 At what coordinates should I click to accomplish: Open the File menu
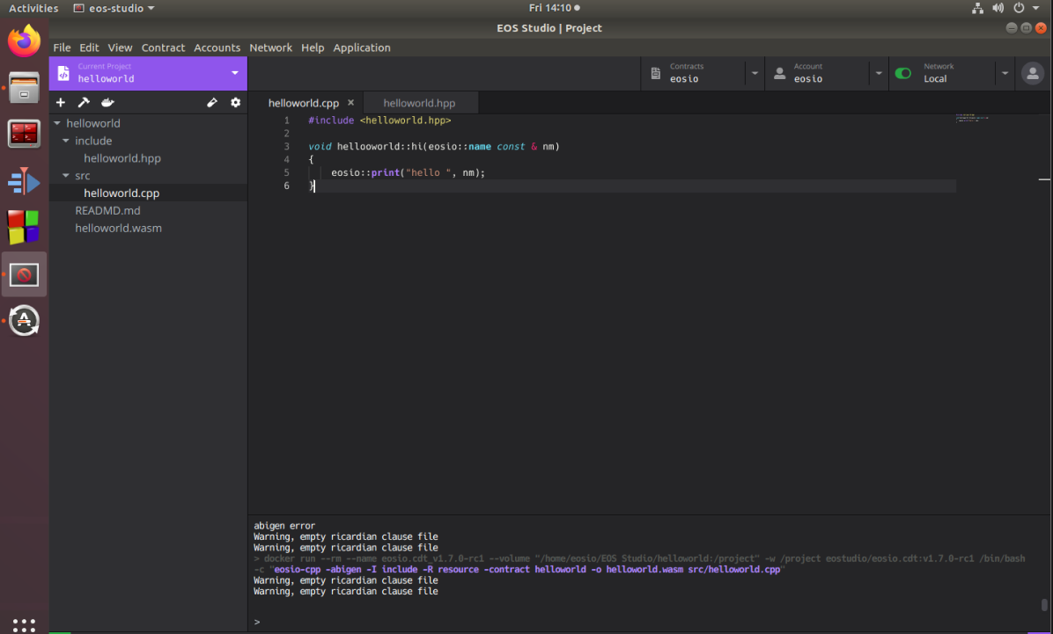click(x=62, y=47)
